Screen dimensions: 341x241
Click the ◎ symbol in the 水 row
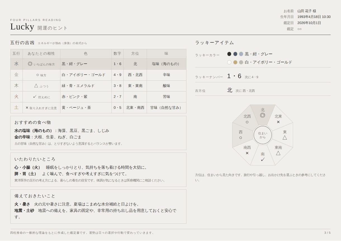(30, 64)
